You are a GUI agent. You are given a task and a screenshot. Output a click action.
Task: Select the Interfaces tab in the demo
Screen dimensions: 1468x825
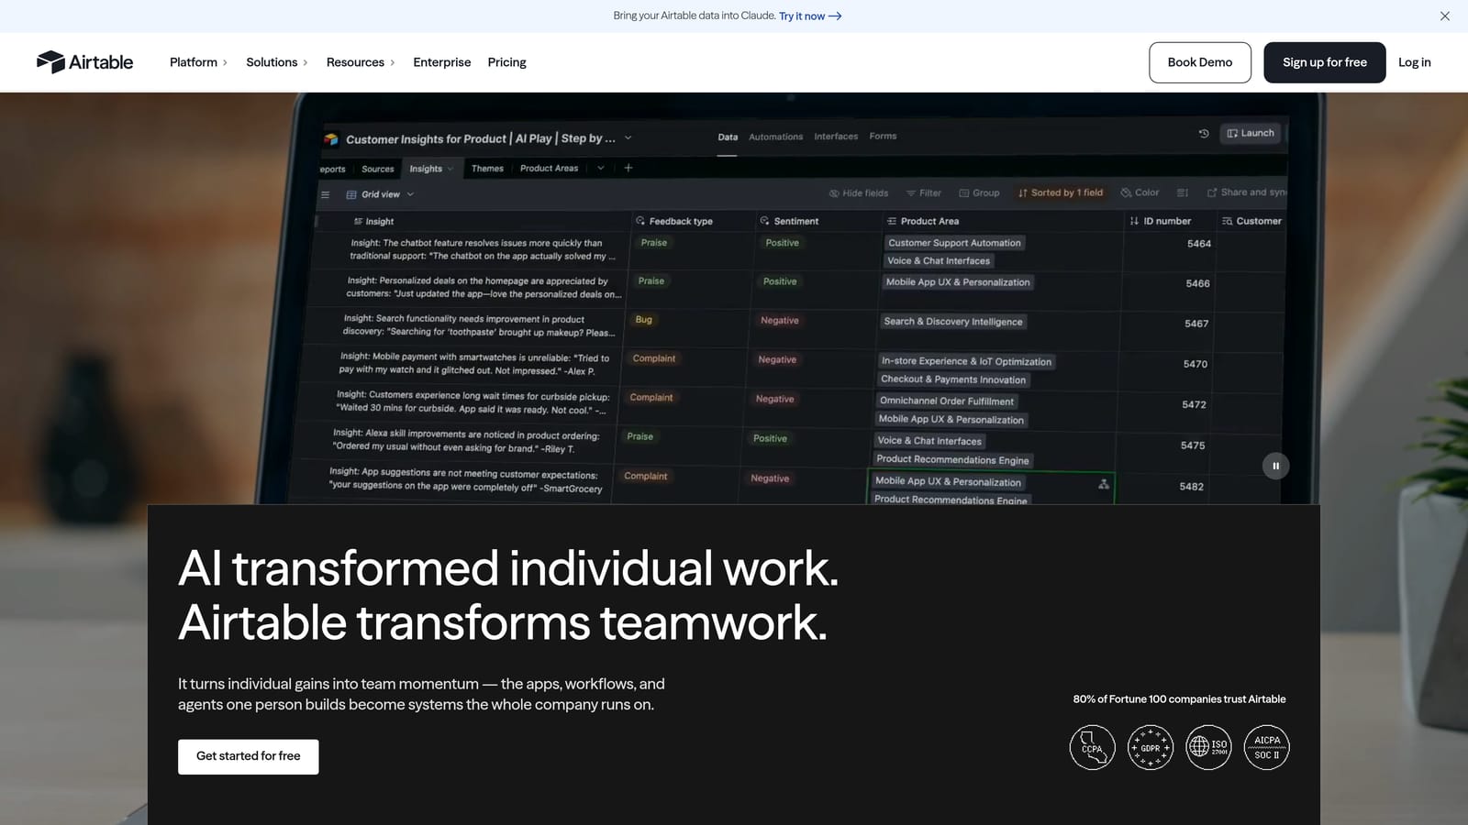coord(836,136)
